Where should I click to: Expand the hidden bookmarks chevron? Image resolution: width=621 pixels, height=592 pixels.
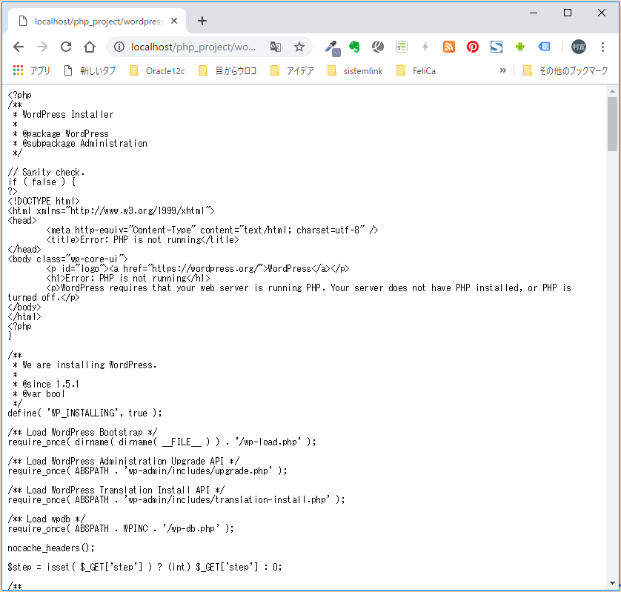[503, 71]
